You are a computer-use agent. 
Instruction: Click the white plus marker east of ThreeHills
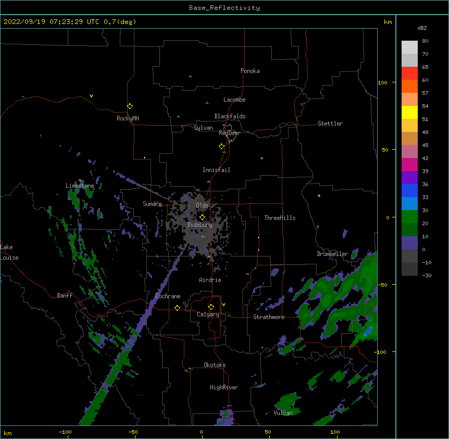[x=319, y=196]
